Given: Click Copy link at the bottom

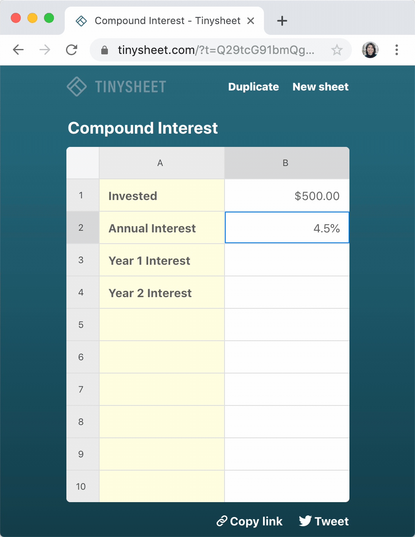Looking at the screenshot, I should (x=250, y=521).
